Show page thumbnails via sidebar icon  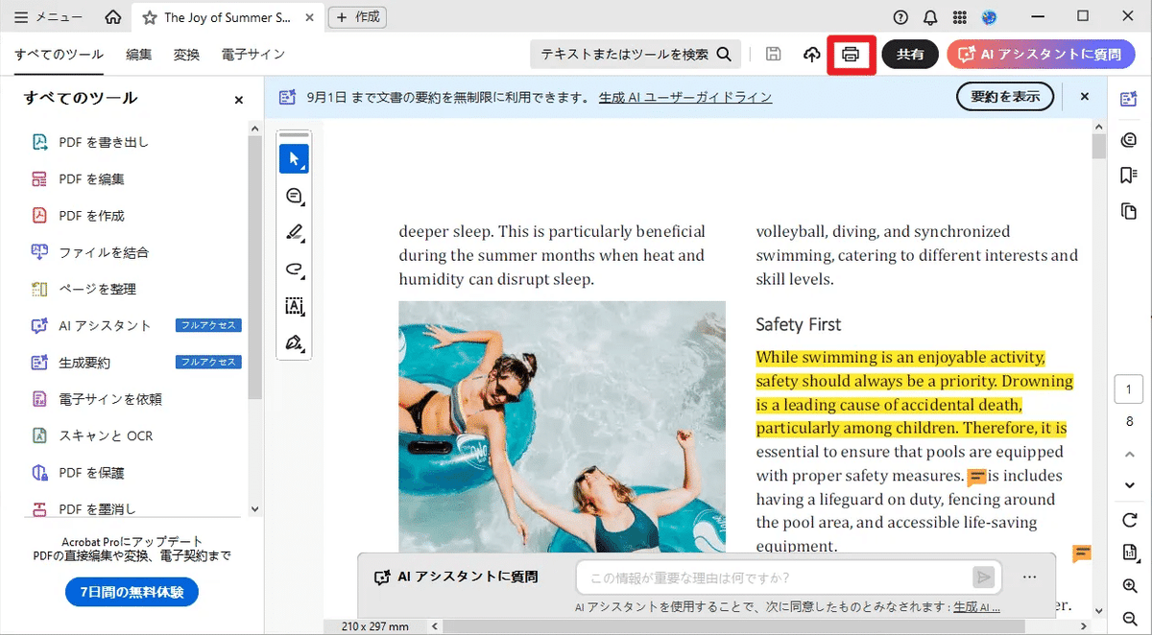1129,211
